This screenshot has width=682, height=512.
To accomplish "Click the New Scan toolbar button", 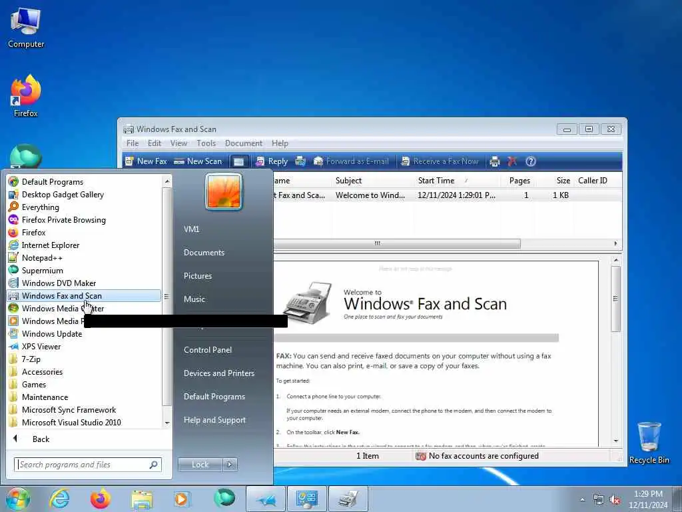I will click(x=198, y=161).
